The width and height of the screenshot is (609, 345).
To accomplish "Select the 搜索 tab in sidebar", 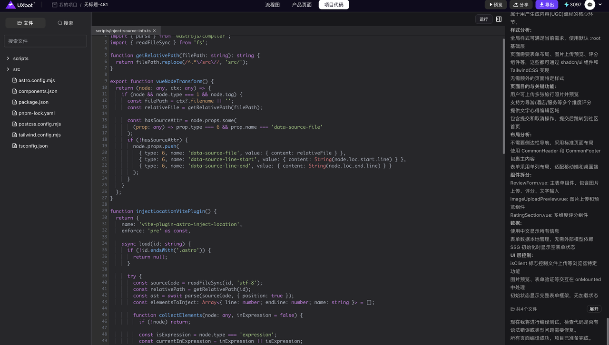I will coord(65,23).
